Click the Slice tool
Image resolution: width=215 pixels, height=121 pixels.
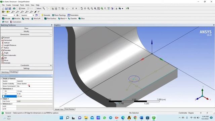(81, 18)
